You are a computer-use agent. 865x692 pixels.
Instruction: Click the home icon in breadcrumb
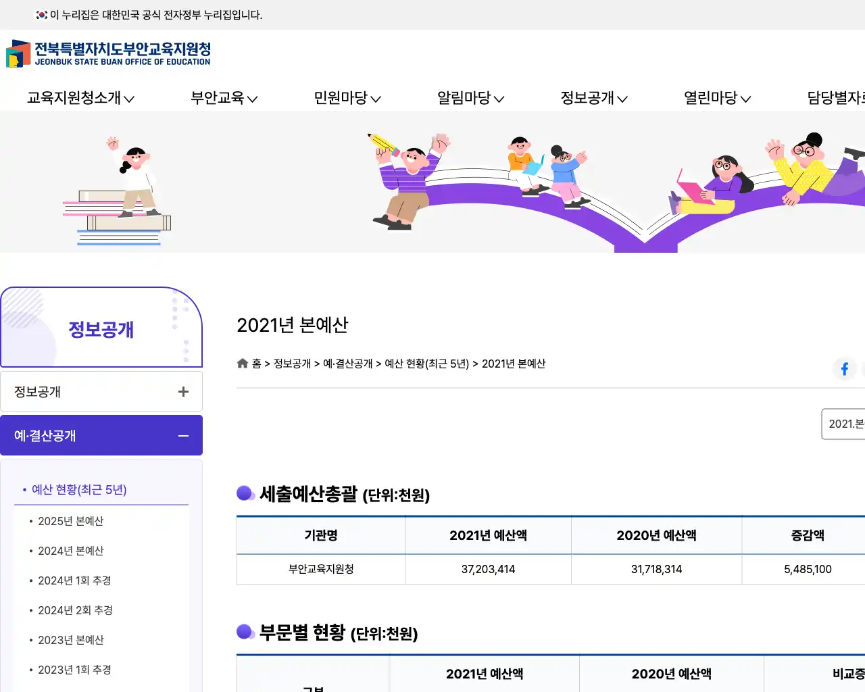(x=243, y=364)
